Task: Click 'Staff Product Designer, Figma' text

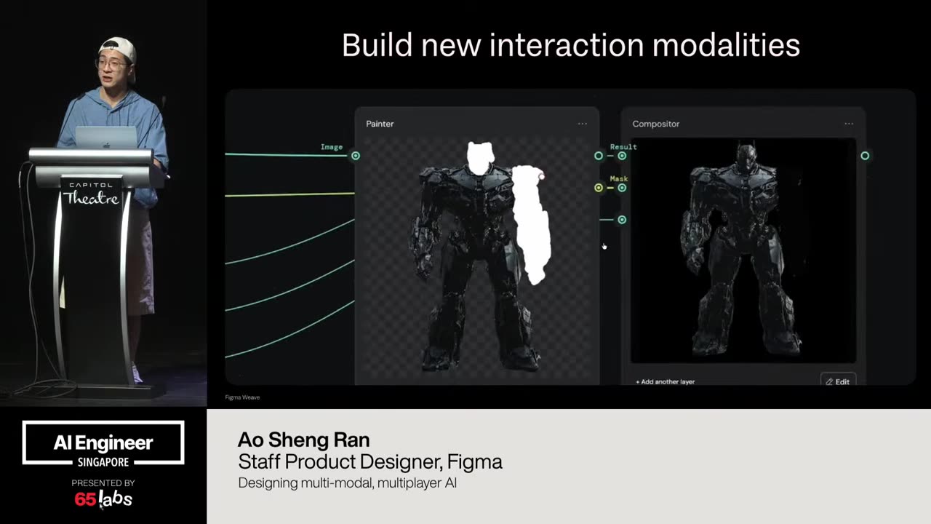Action: [x=370, y=462]
